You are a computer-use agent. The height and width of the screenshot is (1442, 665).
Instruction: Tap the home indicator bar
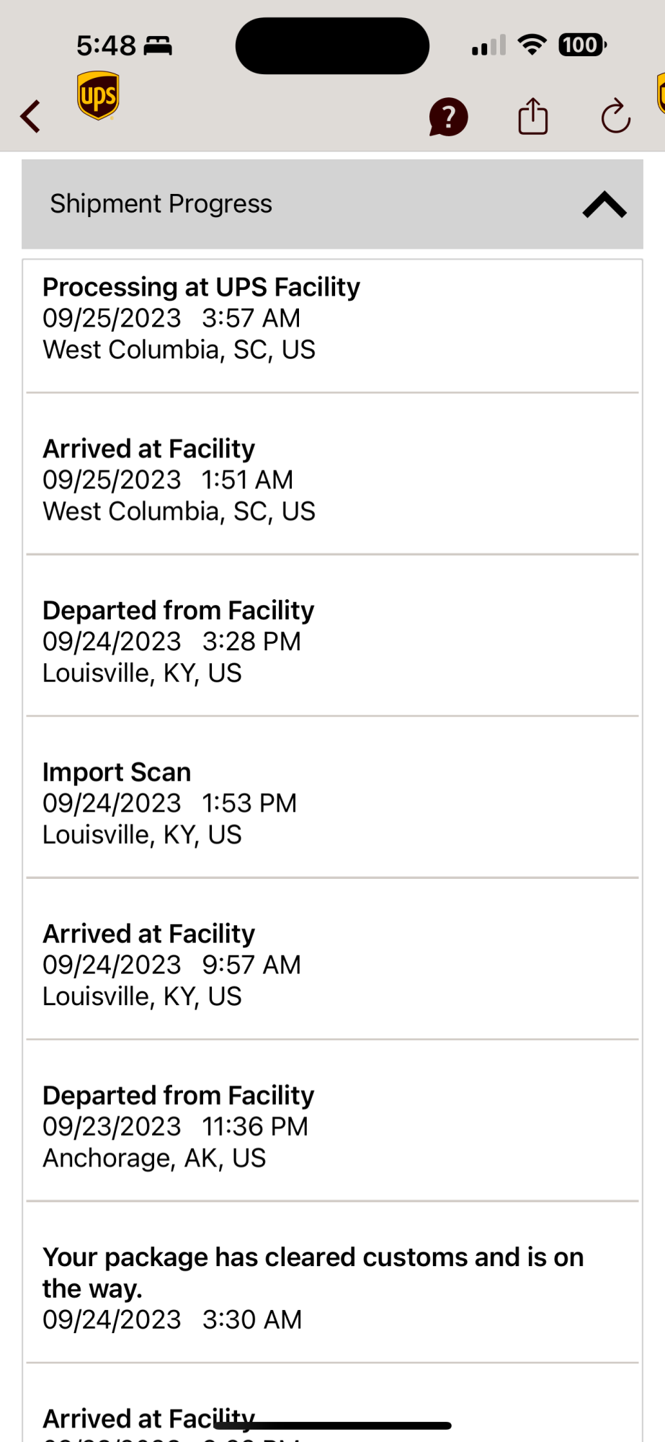[x=332, y=1425]
